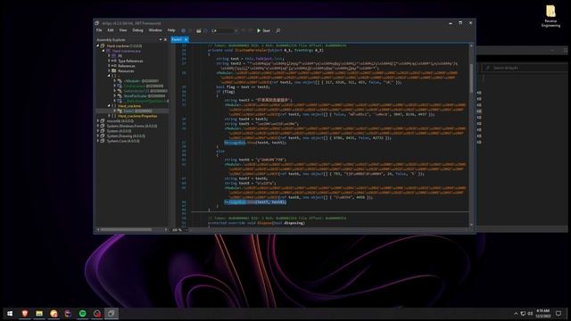Select the System.Windows.Forms assembly icon
Viewport: 571px width, 321px height.
pos(103,126)
